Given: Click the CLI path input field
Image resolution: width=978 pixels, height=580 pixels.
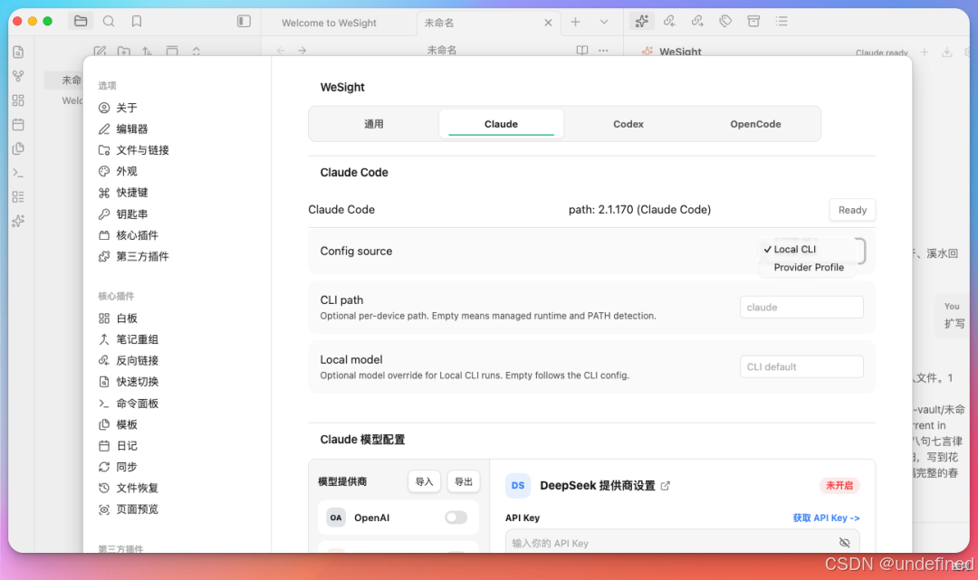Looking at the screenshot, I should pos(801,307).
